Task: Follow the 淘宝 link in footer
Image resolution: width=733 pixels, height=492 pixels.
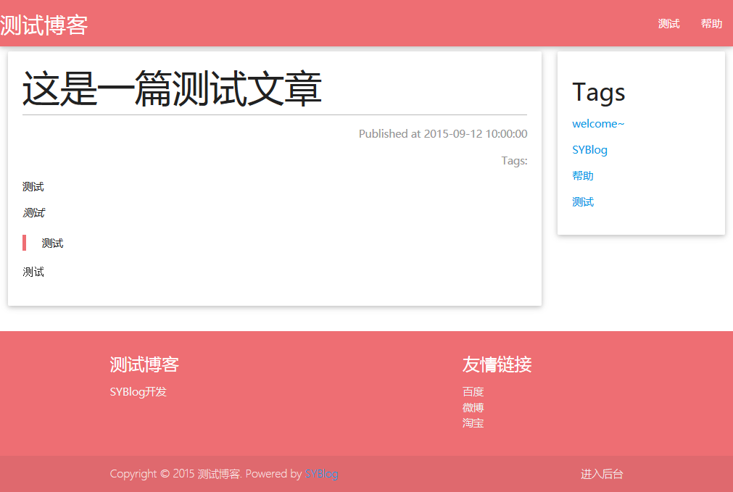Action: tap(473, 422)
